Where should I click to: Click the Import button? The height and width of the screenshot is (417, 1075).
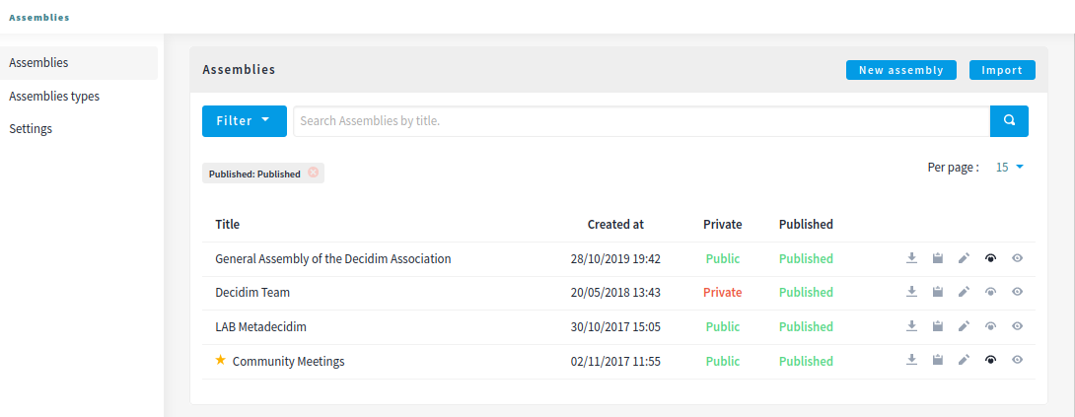(x=1002, y=70)
